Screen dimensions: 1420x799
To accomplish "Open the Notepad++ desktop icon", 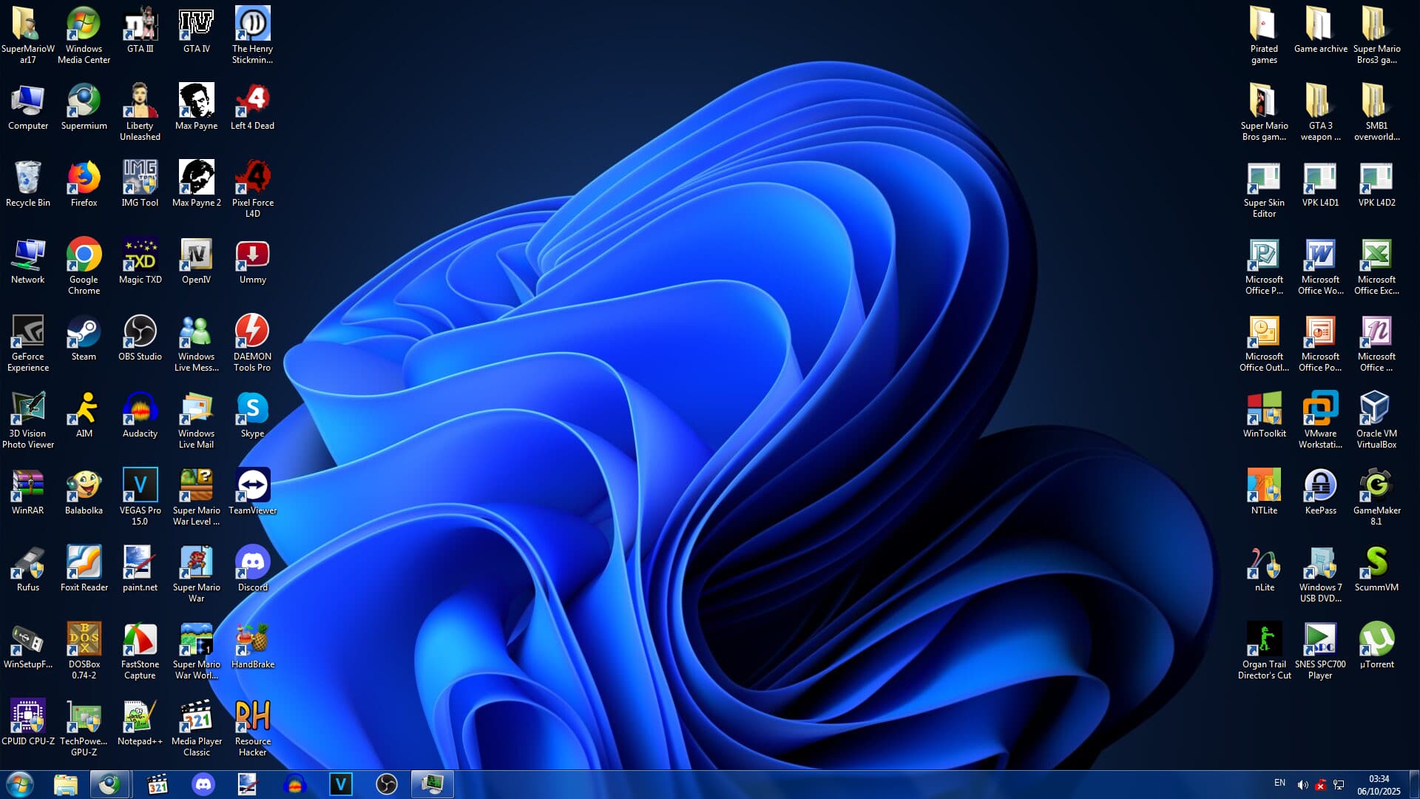I will (140, 724).
